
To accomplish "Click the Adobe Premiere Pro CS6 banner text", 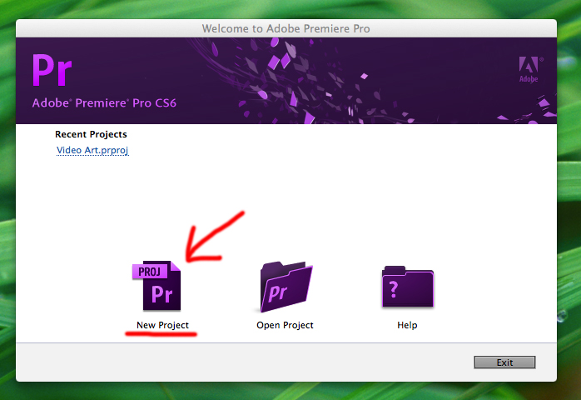I will coord(104,102).
